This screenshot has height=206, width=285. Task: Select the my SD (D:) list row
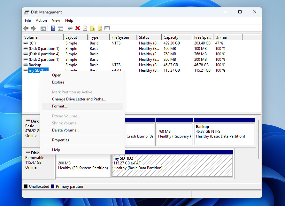[142, 70]
